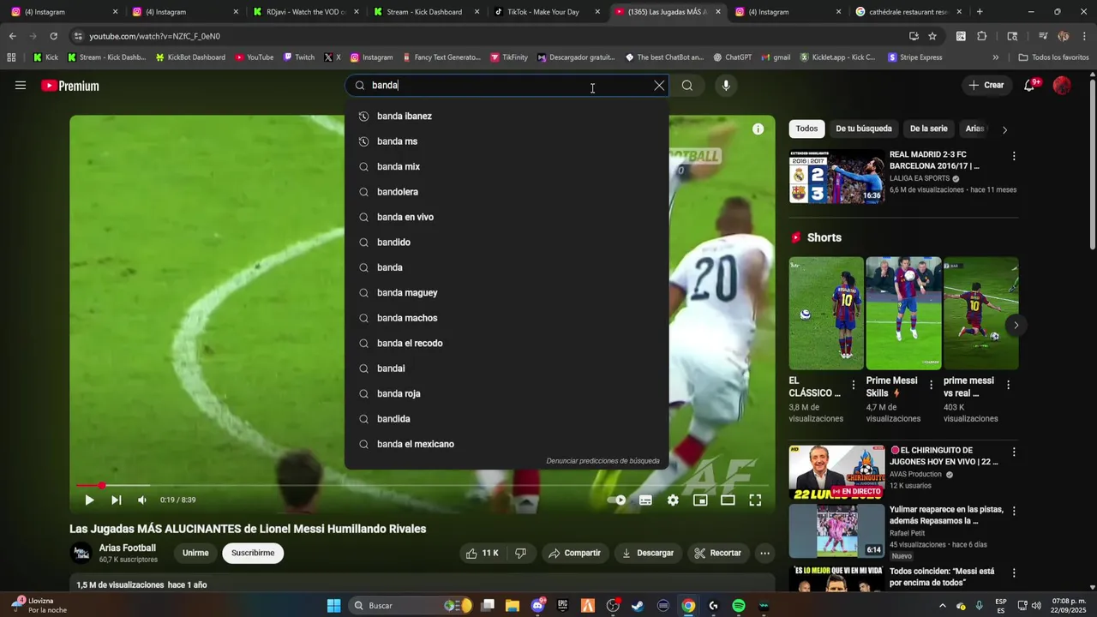Screen dimensions: 1097x617
Task: Open options for El Chiringuito video
Action: point(1014,452)
